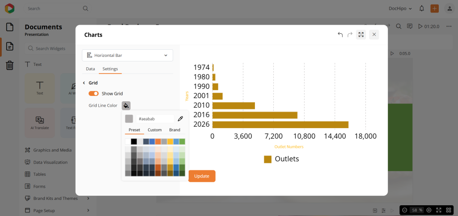The image size is (458, 216).
Task: Open the Trash sidebar icon
Action: pyautogui.click(x=10, y=65)
